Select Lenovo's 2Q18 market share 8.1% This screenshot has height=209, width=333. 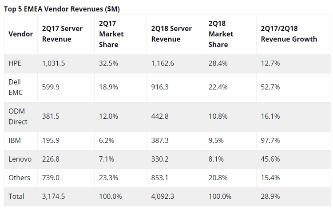coord(216,159)
